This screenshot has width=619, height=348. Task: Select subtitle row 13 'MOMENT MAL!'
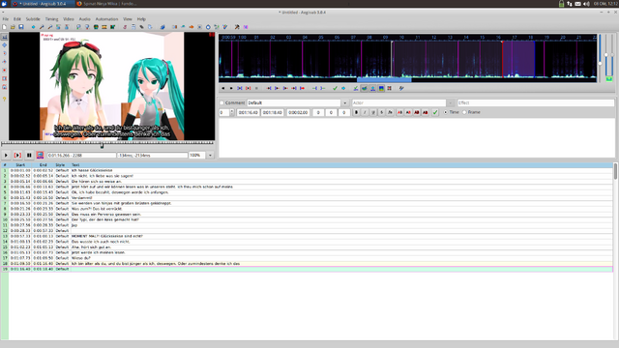[x=307, y=236]
